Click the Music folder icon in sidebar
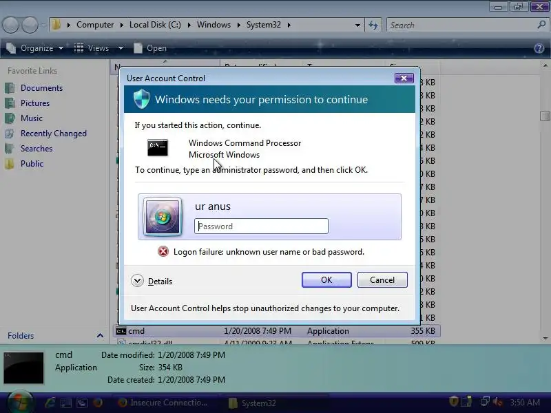The height and width of the screenshot is (413, 551). [10, 118]
